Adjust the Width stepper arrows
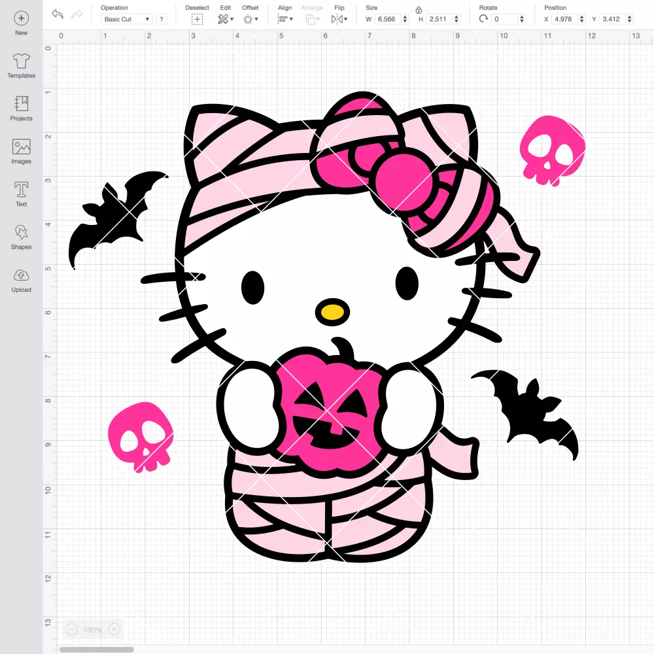 [x=405, y=19]
